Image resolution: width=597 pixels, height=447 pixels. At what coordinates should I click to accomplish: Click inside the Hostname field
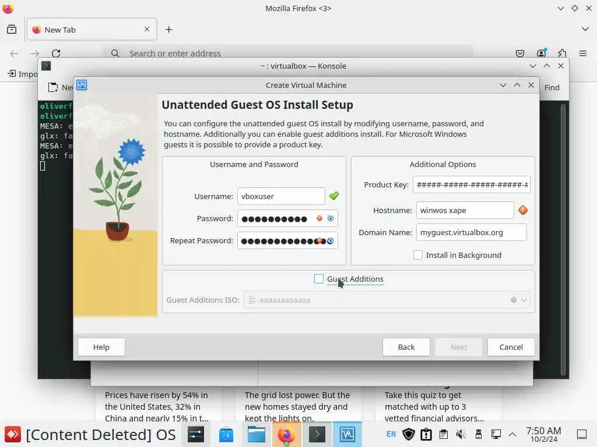pos(465,210)
